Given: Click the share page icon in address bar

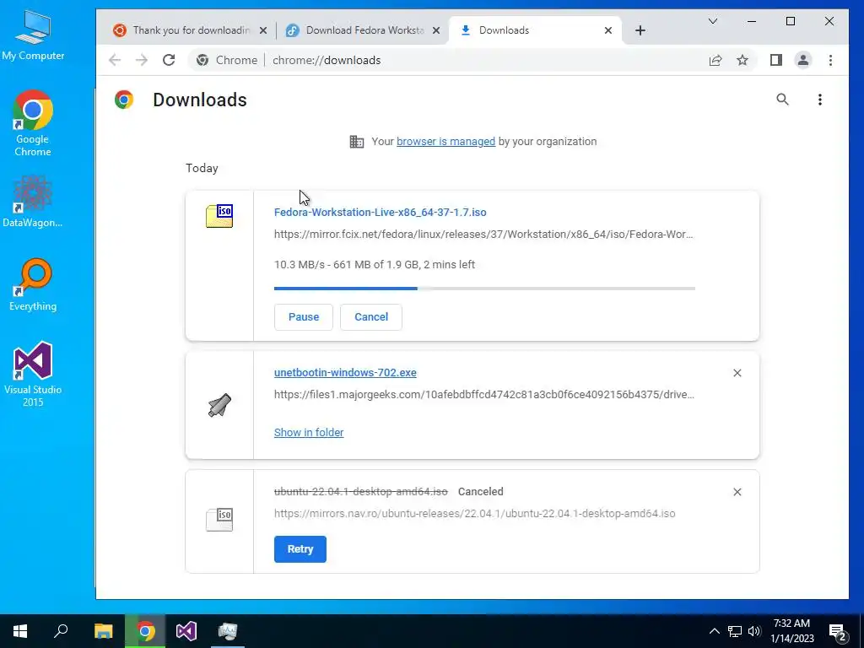Looking at the screenshot, I should 715,60.
